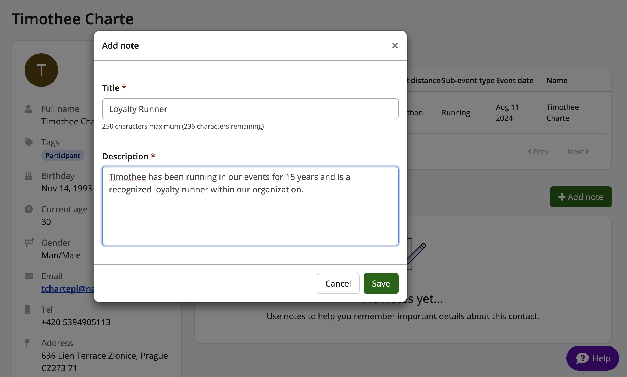Close the Add note dialog
The width and height of the screenshot is (627, 377).
(395, 46)
